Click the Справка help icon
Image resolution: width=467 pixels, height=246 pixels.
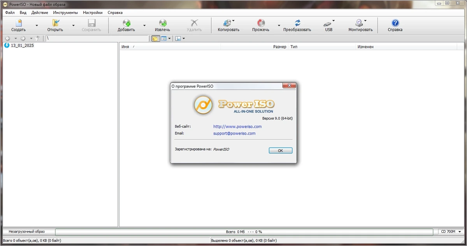(395, 23)
